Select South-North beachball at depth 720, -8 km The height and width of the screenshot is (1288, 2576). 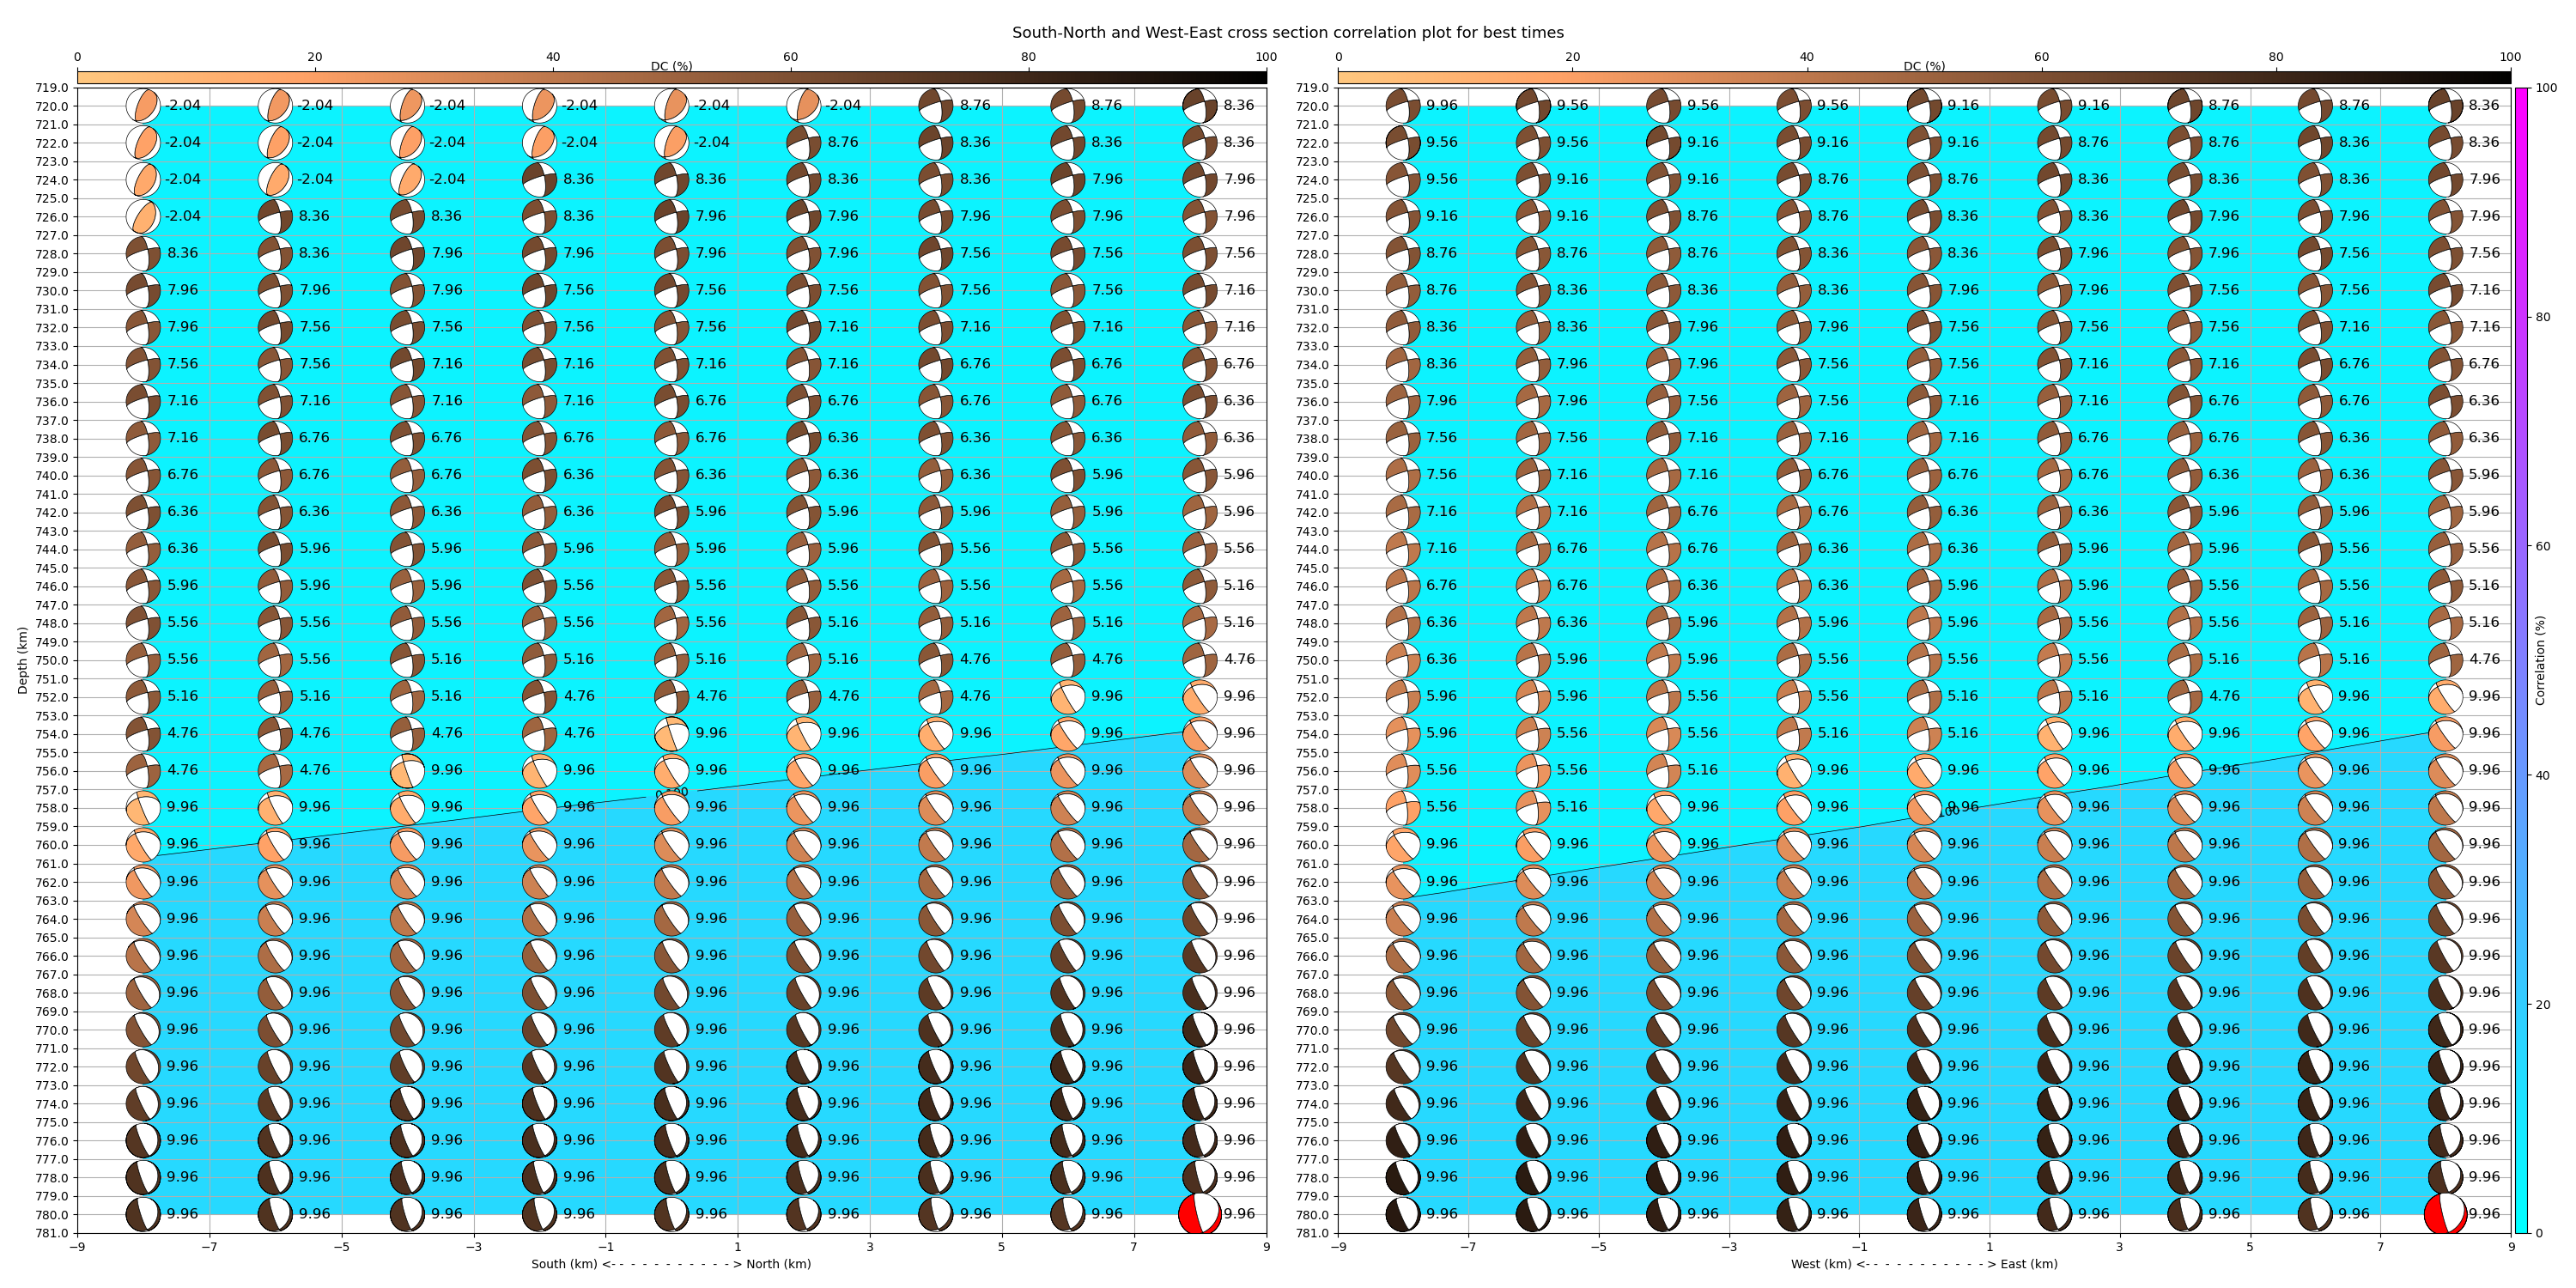pyautogui.click(x=143, y=106)
